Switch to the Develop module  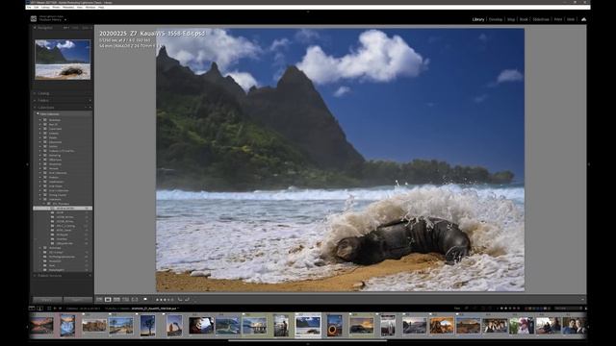(496, 19)
